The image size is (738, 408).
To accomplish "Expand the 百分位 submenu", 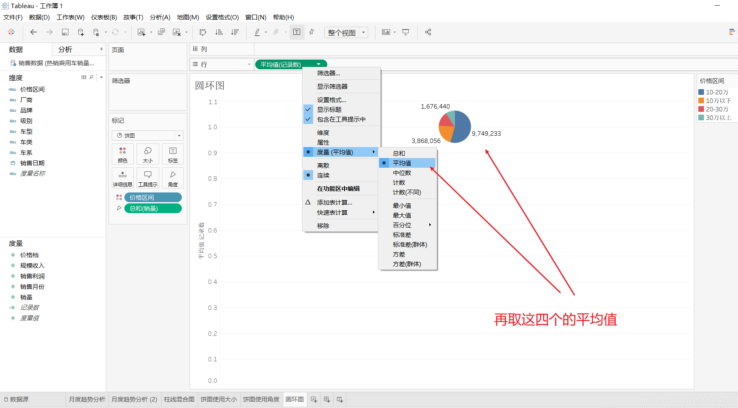I will (407, 225).
